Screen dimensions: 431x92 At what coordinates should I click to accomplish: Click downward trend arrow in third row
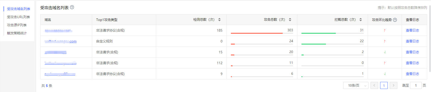(385, 52)
